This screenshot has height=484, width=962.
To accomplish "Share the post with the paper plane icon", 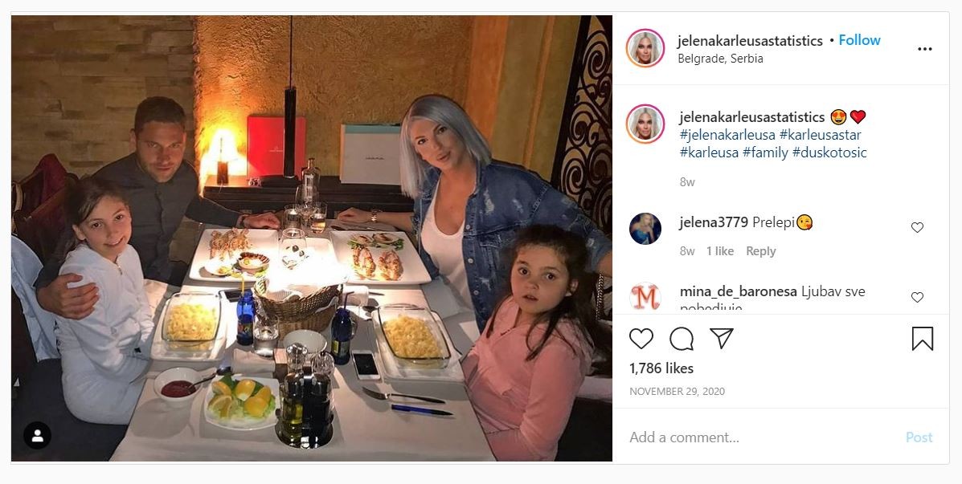I will (x=722, y=338).
